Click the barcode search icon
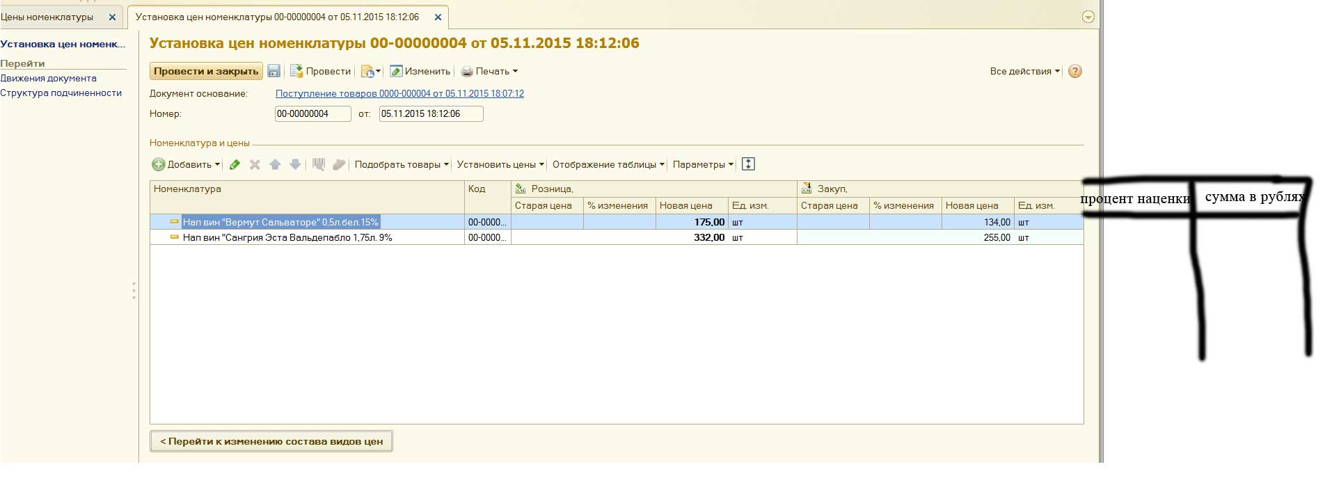1325x485 pixels. (319, 165)
